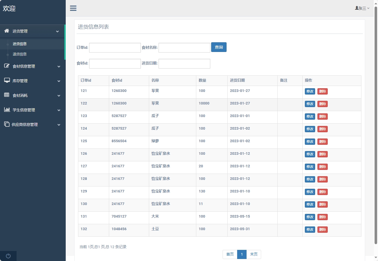Click the copy icon beside 供应商信息管理
This screenshot has width=378, height=261.
point(7,124)
